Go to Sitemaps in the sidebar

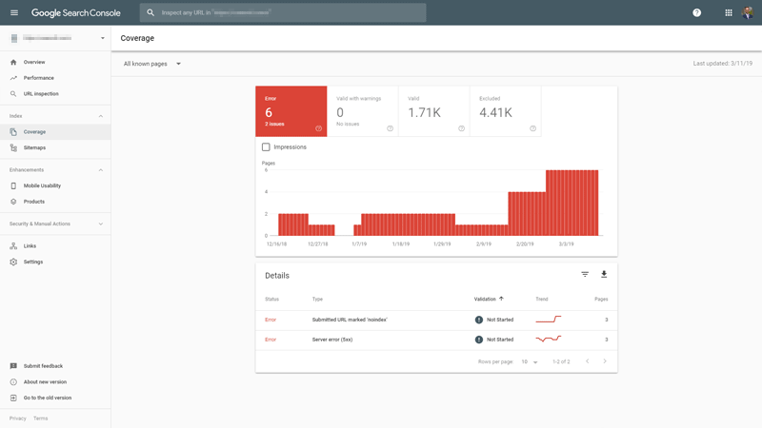coord(34,147)
